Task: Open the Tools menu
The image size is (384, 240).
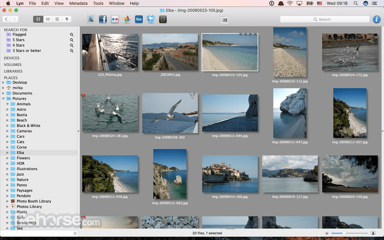Action: coord(98,3)
